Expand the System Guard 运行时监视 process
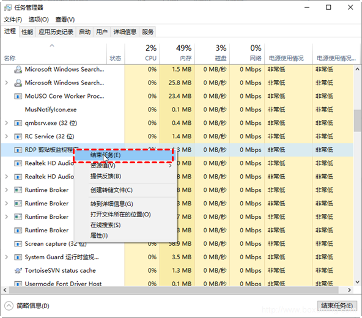 point(7,257)
